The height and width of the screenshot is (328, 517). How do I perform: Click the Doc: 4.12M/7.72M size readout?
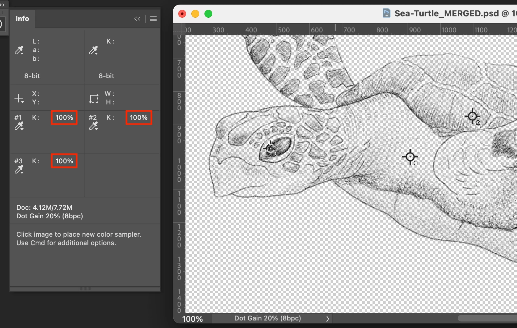(x=44, y=208)
